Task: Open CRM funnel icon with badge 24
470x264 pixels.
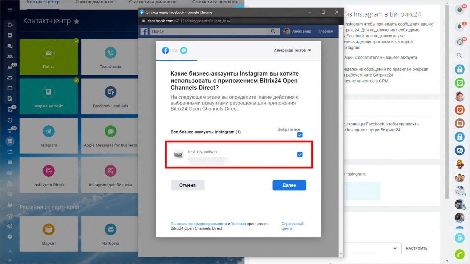Action: 10,131
